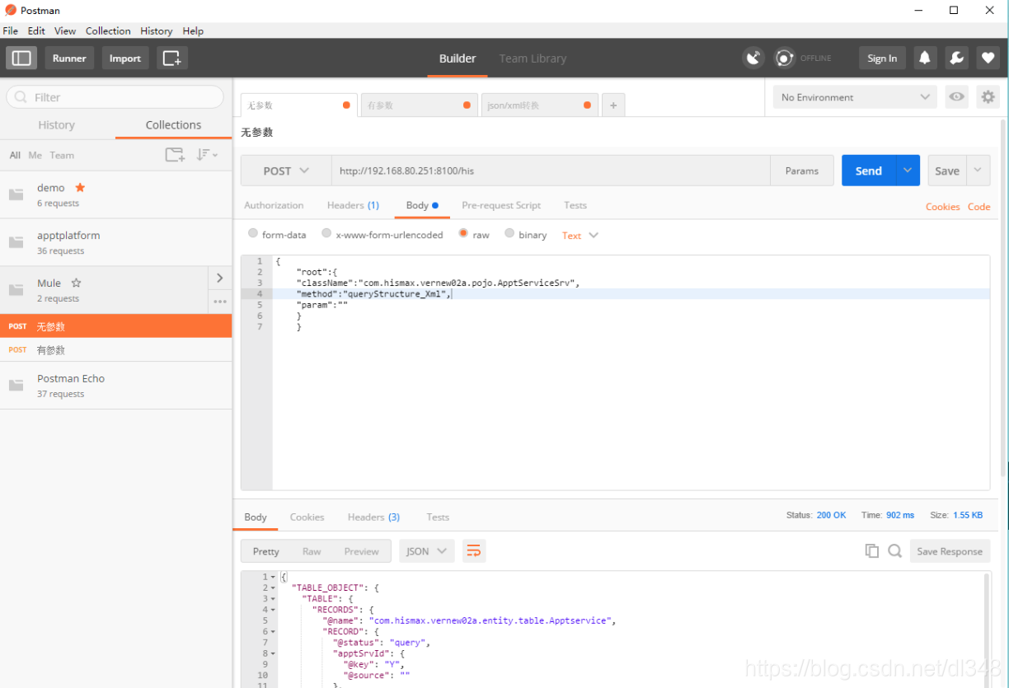Click the Import button
The image size is (1009, 688).
coord(125,59)
